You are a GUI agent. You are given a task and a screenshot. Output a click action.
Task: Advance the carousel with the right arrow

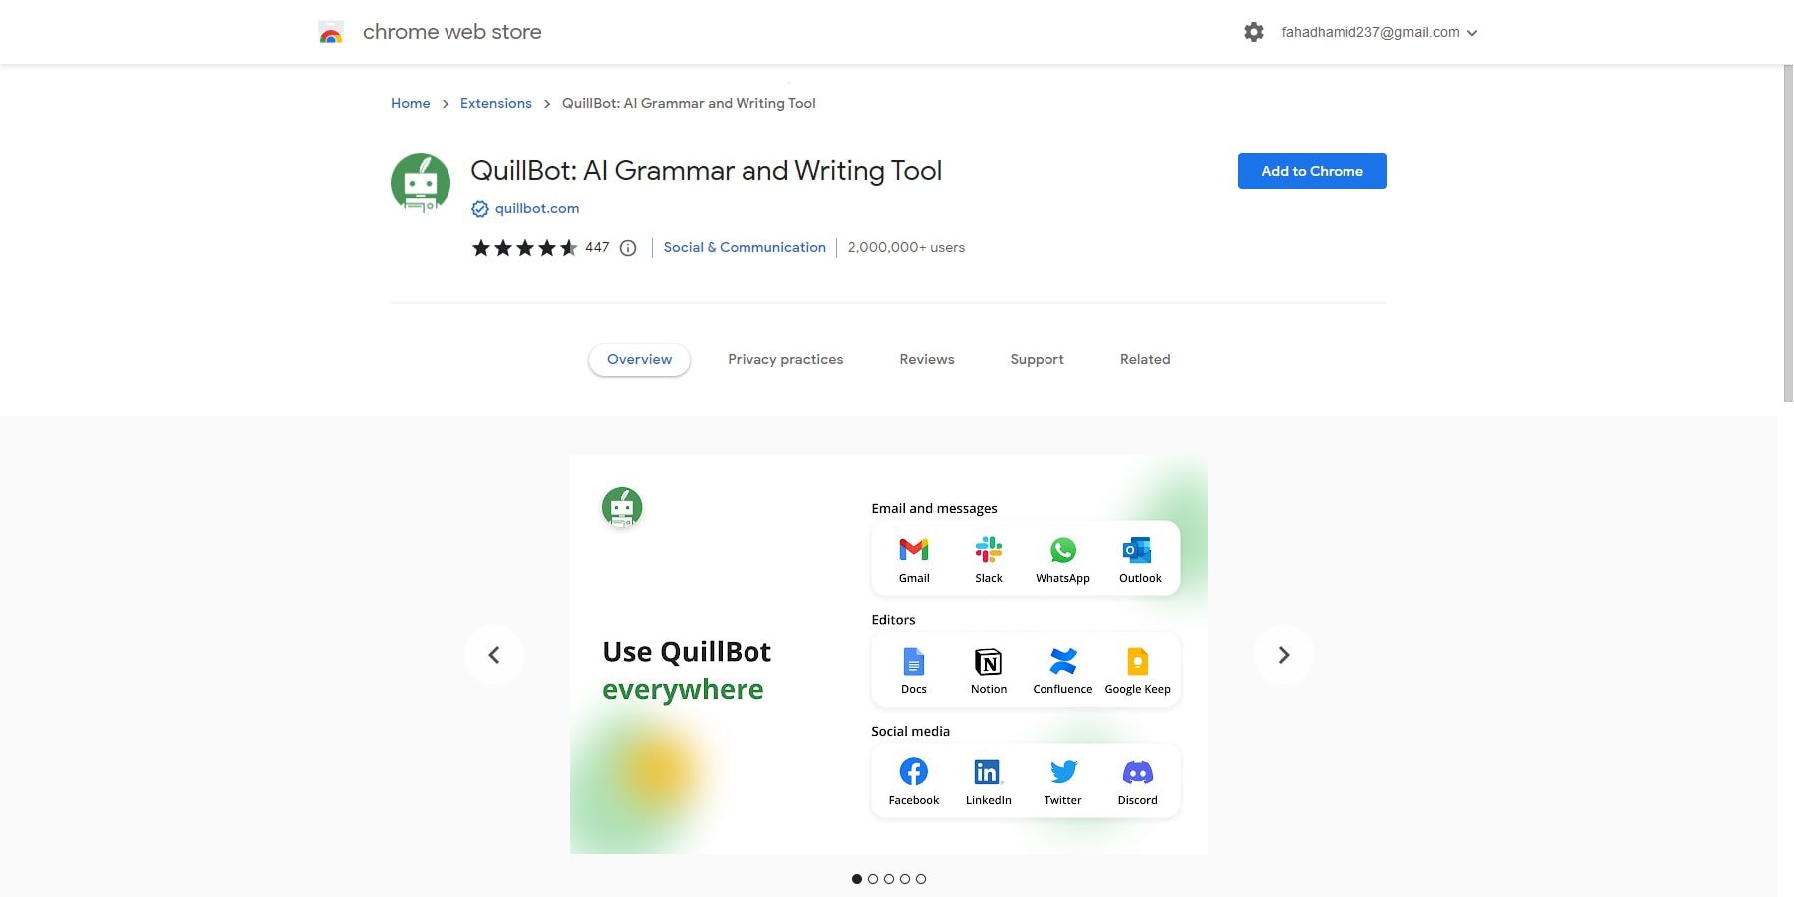click(x=1283, y=654)
